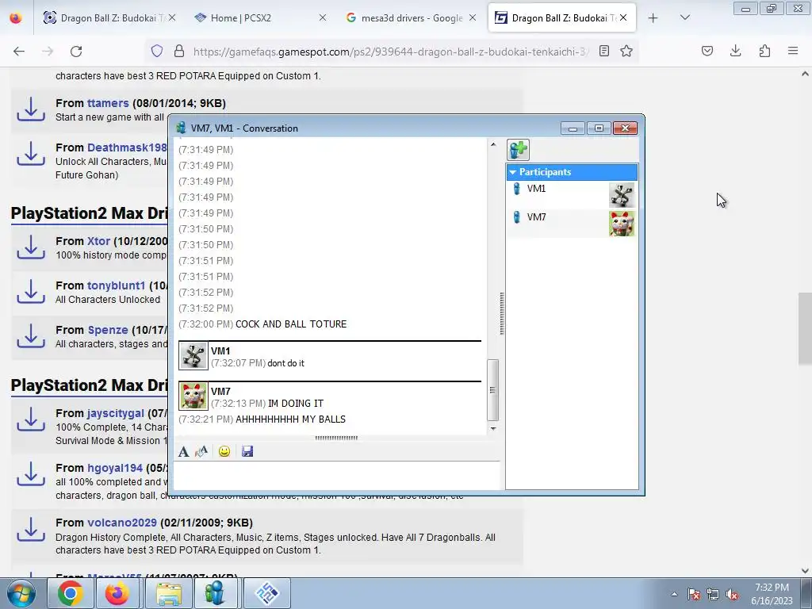
Task: Open the Windows Start menu
Action: (21, 593)
